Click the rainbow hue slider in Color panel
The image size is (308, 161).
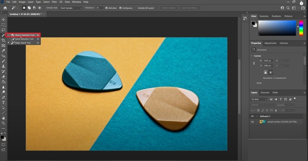301,28
